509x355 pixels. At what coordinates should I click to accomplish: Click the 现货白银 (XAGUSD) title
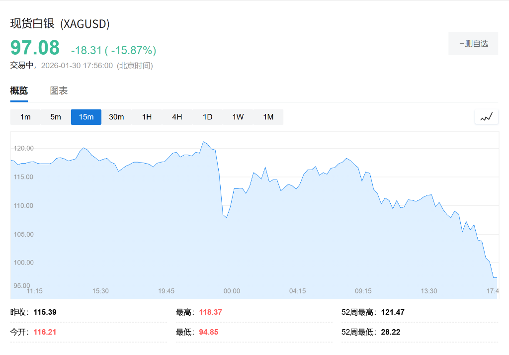[60, 23]
